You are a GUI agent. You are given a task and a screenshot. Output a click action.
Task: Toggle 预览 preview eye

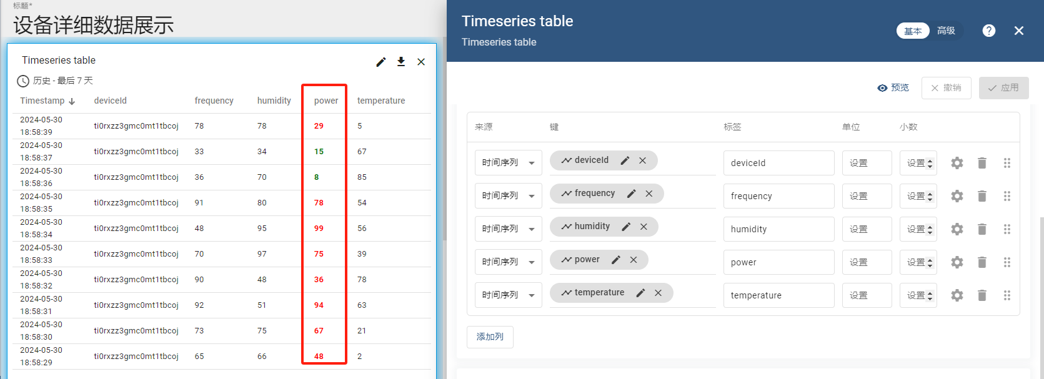pos(893,88)
